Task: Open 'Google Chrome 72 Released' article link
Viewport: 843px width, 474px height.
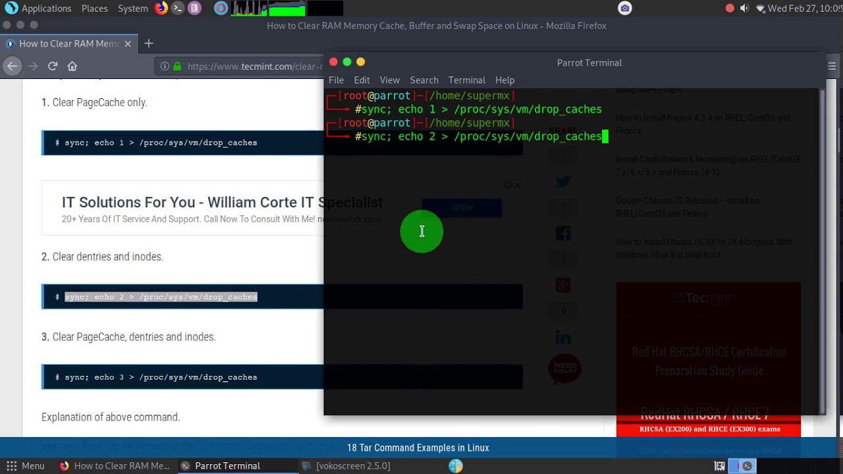Action: pyautogui.click(x=688, y=207)
